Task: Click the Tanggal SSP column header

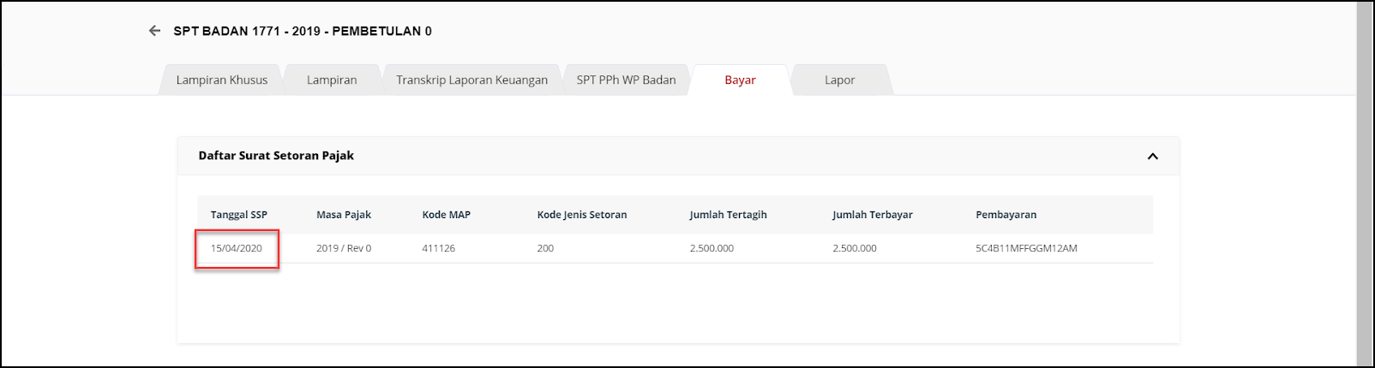Action: coord(239,215)
